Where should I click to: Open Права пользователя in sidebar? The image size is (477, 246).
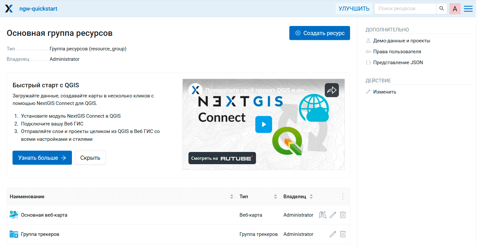click(397, 52)
